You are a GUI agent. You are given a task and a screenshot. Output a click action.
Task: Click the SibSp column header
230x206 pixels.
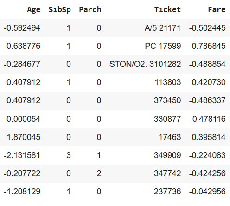pyautogui.click(x=60, y=10)
